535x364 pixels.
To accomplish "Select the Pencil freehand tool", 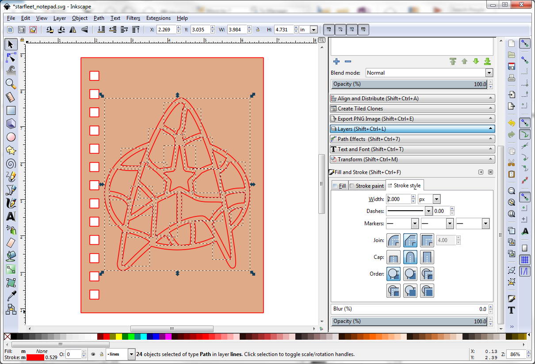I will (11, 177).
